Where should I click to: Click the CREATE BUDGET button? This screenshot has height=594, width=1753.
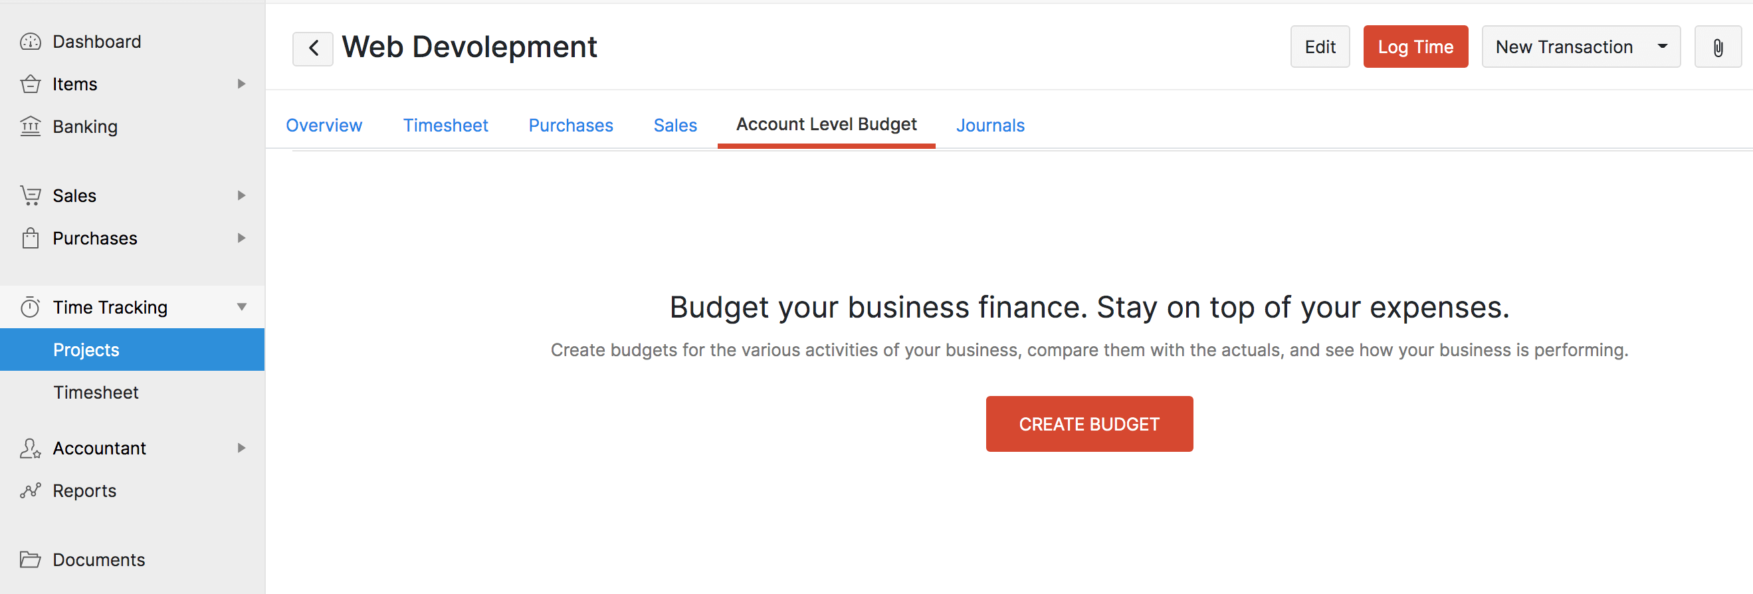1088,423
